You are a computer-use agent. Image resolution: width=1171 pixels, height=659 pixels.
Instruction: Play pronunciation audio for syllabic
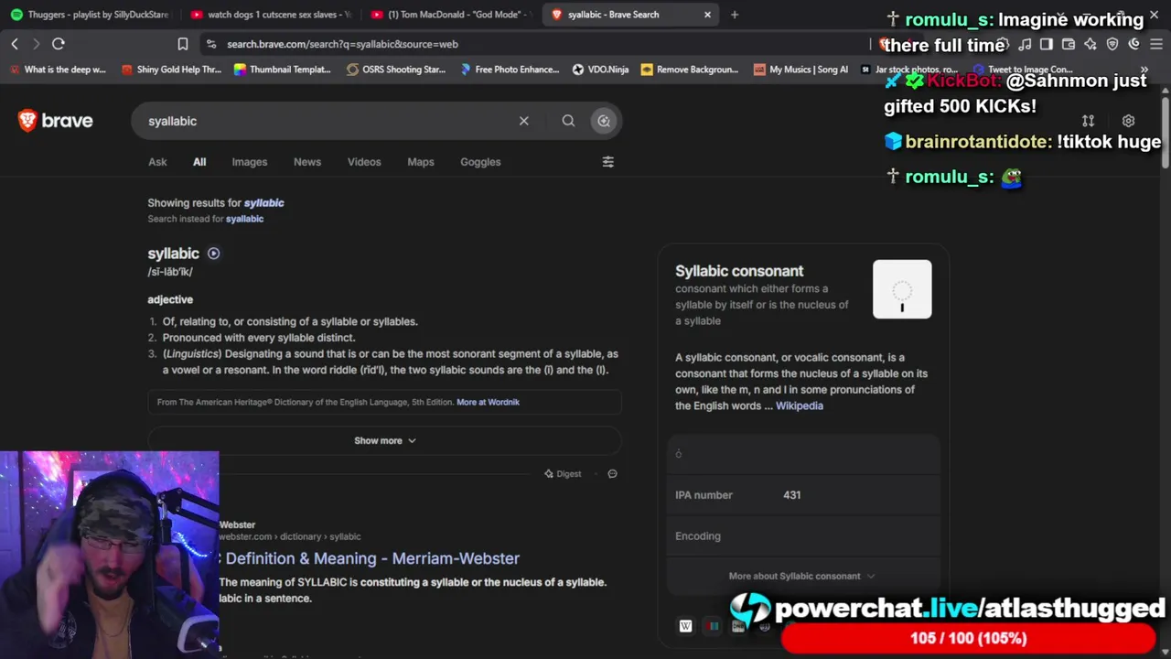coord(213,254)
